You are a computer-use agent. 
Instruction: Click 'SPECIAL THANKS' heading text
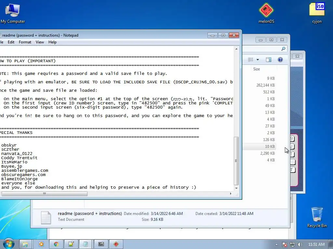click(16, 133)
